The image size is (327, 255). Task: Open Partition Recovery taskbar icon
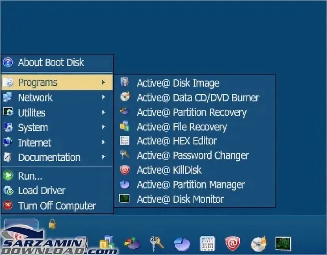pyautogui.click(x=132, y=243)
